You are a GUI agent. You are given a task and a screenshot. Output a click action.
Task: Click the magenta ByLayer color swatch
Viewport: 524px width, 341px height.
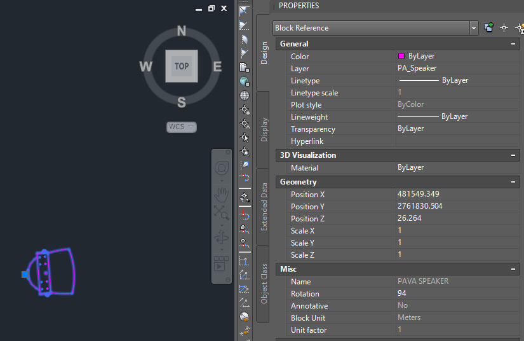[x=401, y=56]
